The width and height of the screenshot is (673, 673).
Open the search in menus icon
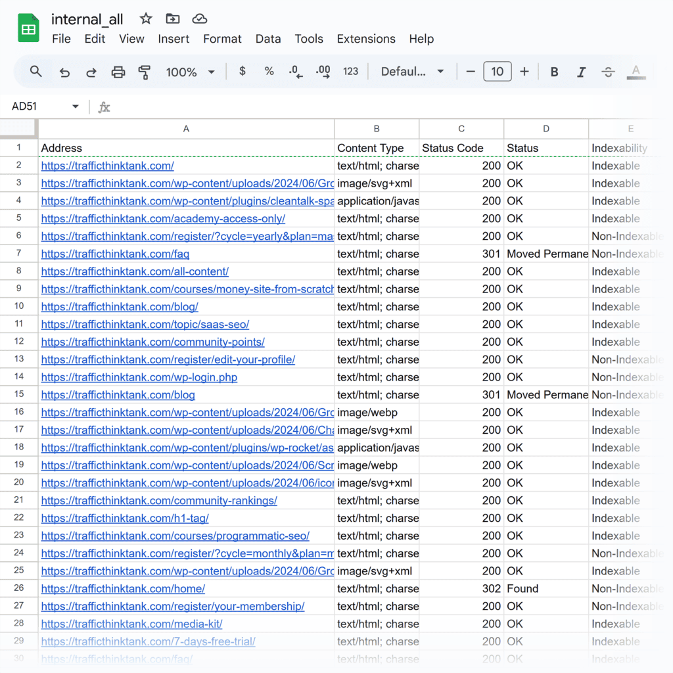click(36, 71)
